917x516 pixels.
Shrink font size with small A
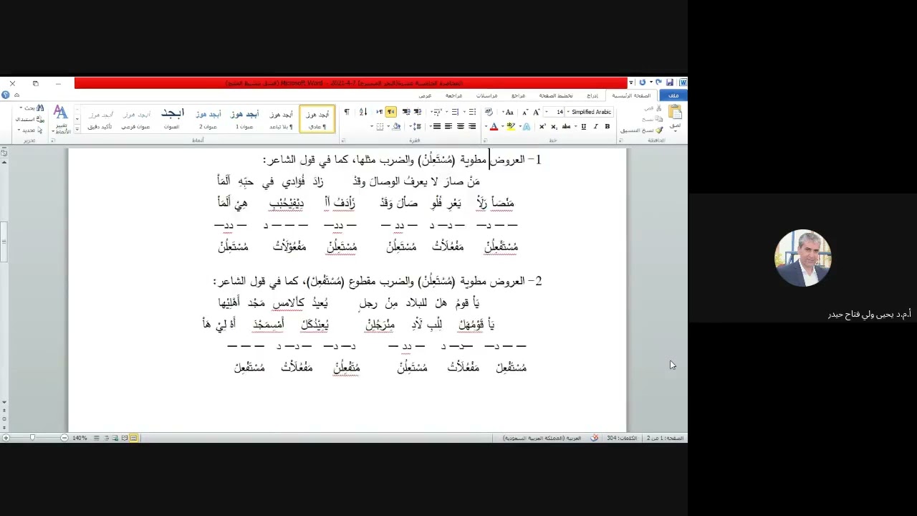tap(525, 112)
